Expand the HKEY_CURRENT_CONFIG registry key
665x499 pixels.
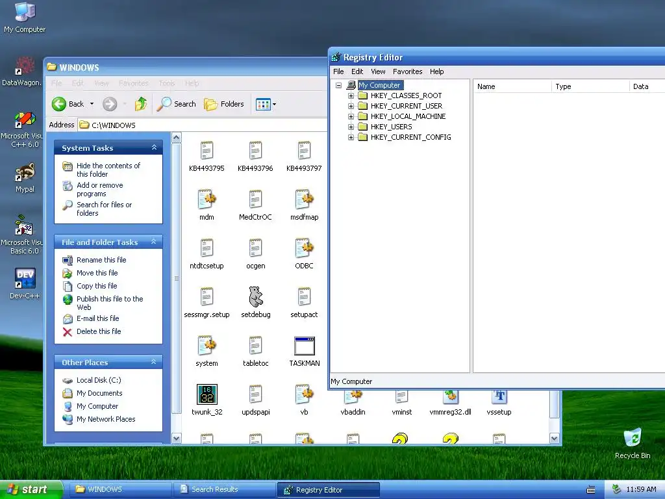click(351, 137)
